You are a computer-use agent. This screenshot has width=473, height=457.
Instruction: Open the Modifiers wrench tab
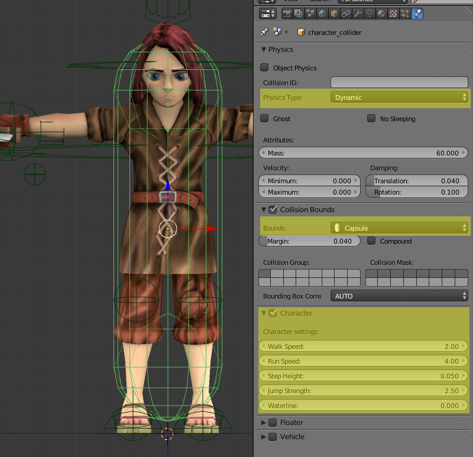(x=358, y=14)
